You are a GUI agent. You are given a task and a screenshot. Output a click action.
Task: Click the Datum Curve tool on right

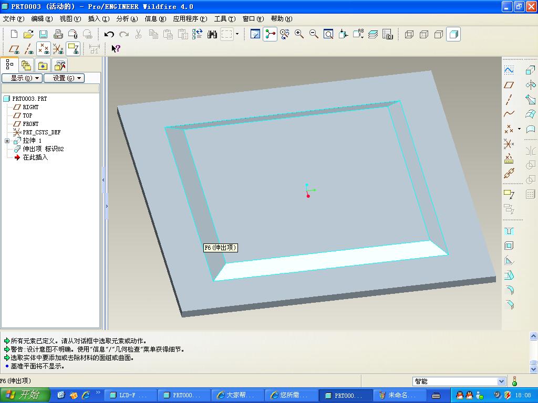pyautogui.click(x=509, y=114)
